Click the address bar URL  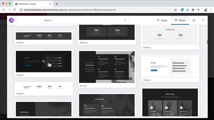click(x=70, y=10)
